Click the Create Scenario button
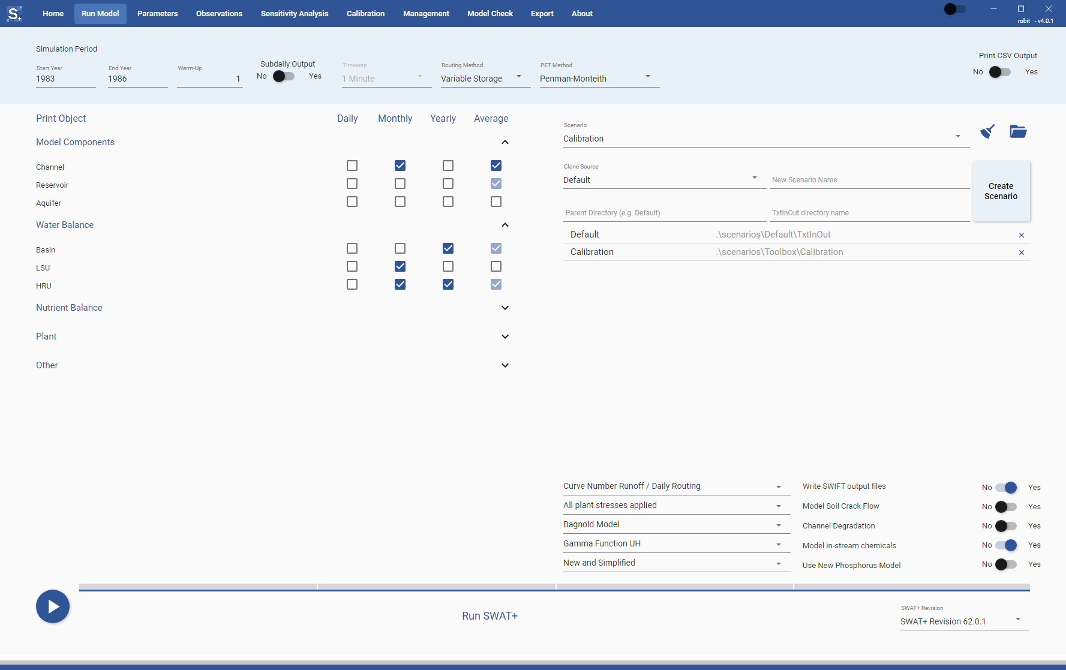 click(x=1001, y=191)
